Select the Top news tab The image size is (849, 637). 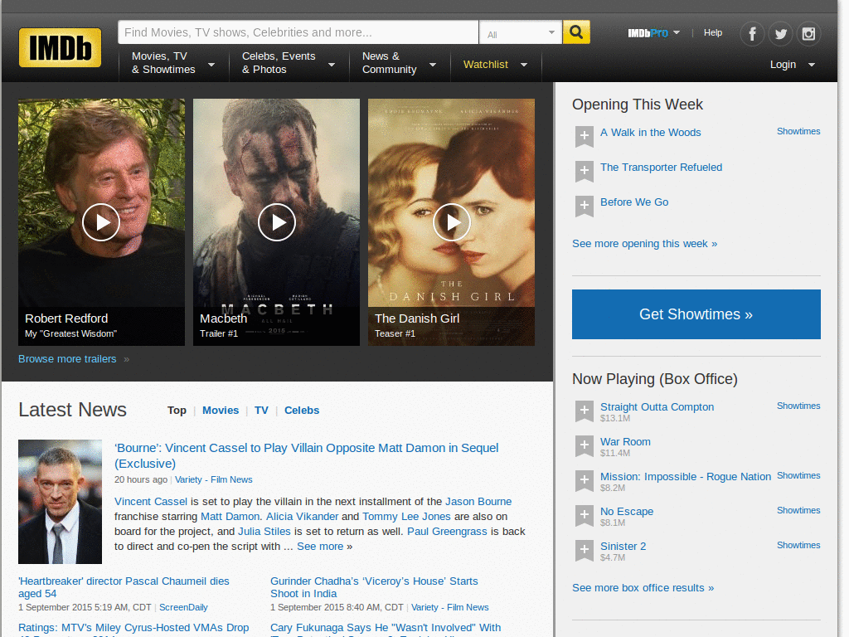coord(177,411)
